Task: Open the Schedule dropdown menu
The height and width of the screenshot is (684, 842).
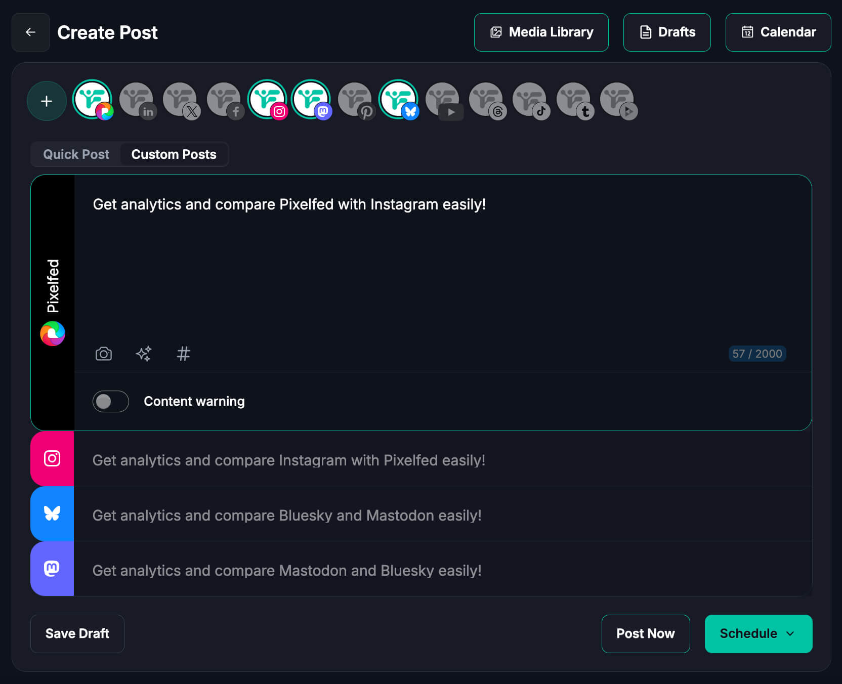Action: point(758,633)
